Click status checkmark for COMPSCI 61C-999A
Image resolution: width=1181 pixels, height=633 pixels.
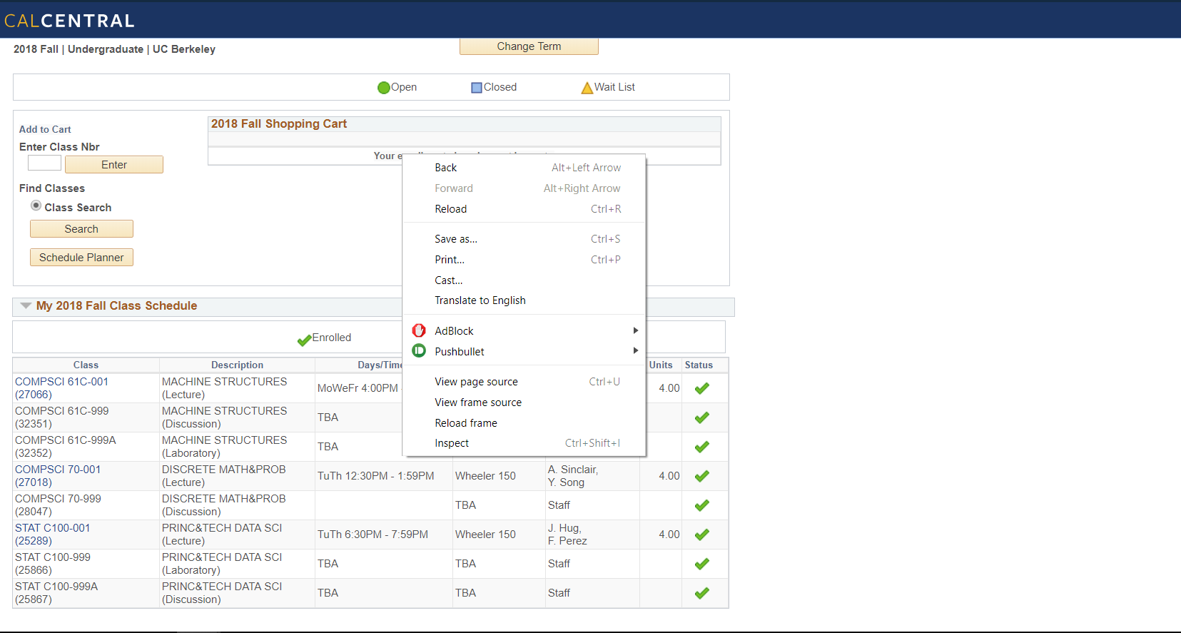[702, 447]
